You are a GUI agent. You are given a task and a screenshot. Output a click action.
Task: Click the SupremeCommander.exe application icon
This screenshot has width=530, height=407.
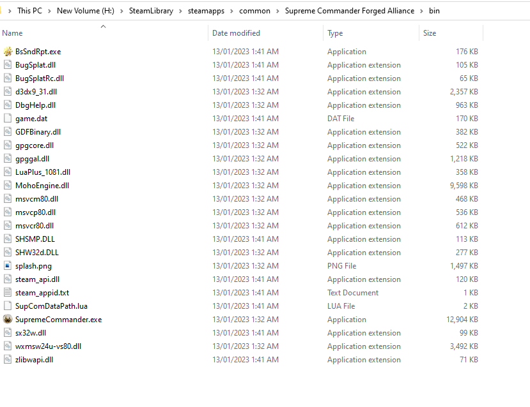[x=8, y=320]
